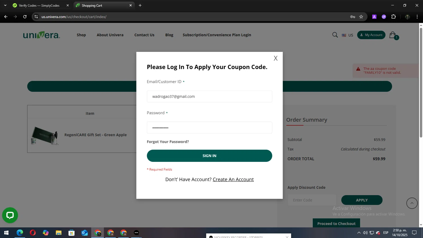
Task: Open the Blog menu item
Action: click(x=169, y=35)
